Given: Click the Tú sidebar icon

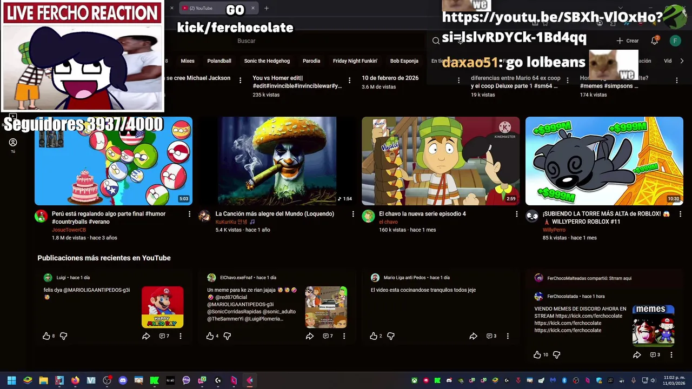Looking at the screenshot, I should (x=13, y=145).
